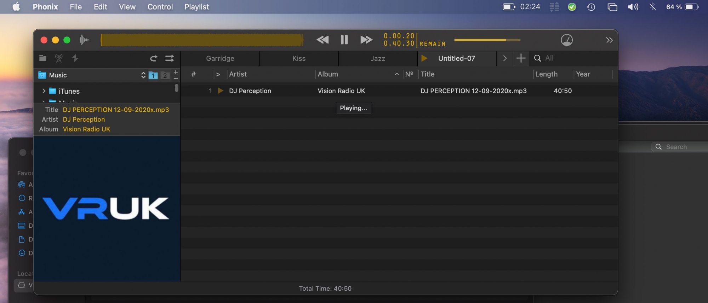Switch to the Jazz playlist tab
This screenshot has width=708, height=303.
(378, 58)
